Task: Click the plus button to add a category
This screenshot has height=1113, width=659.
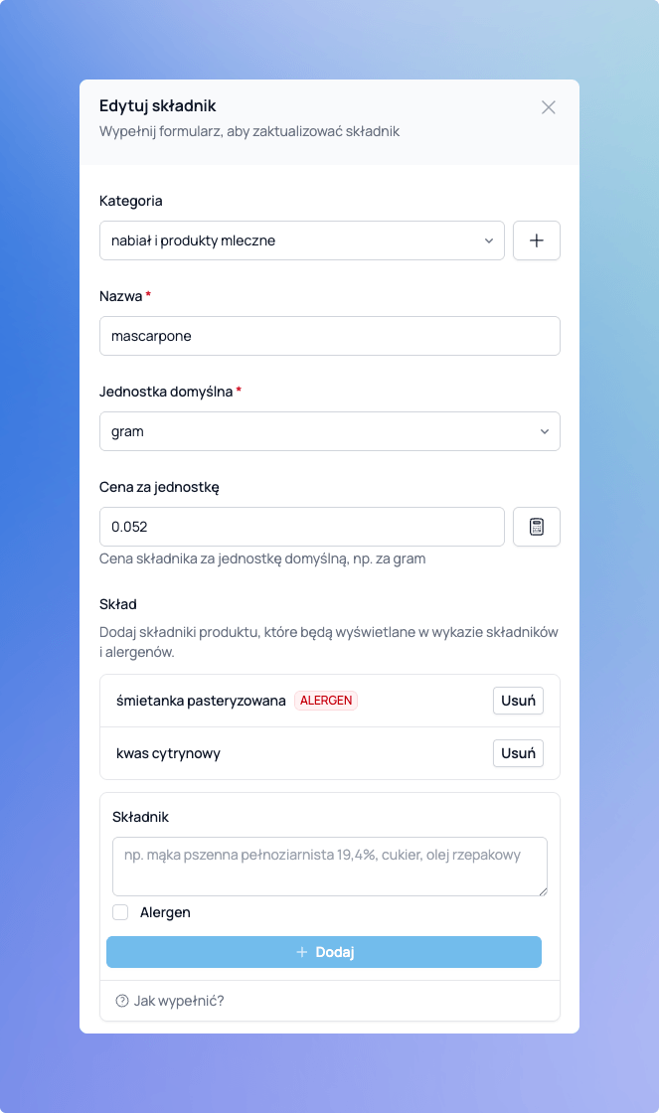Action: pyautogui.click(x=537, y=240)
